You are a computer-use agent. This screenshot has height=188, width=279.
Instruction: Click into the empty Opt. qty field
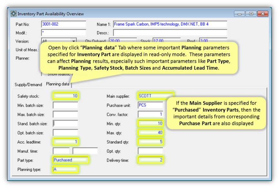(x=151, y=151)
